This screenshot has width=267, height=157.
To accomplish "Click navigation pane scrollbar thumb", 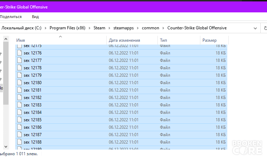I will pos(6,73).
